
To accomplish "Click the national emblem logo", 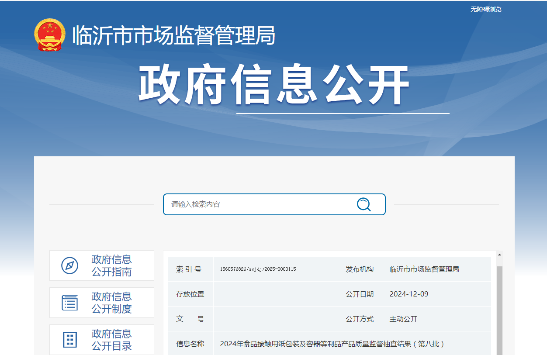I will click(x=49, y=35).
